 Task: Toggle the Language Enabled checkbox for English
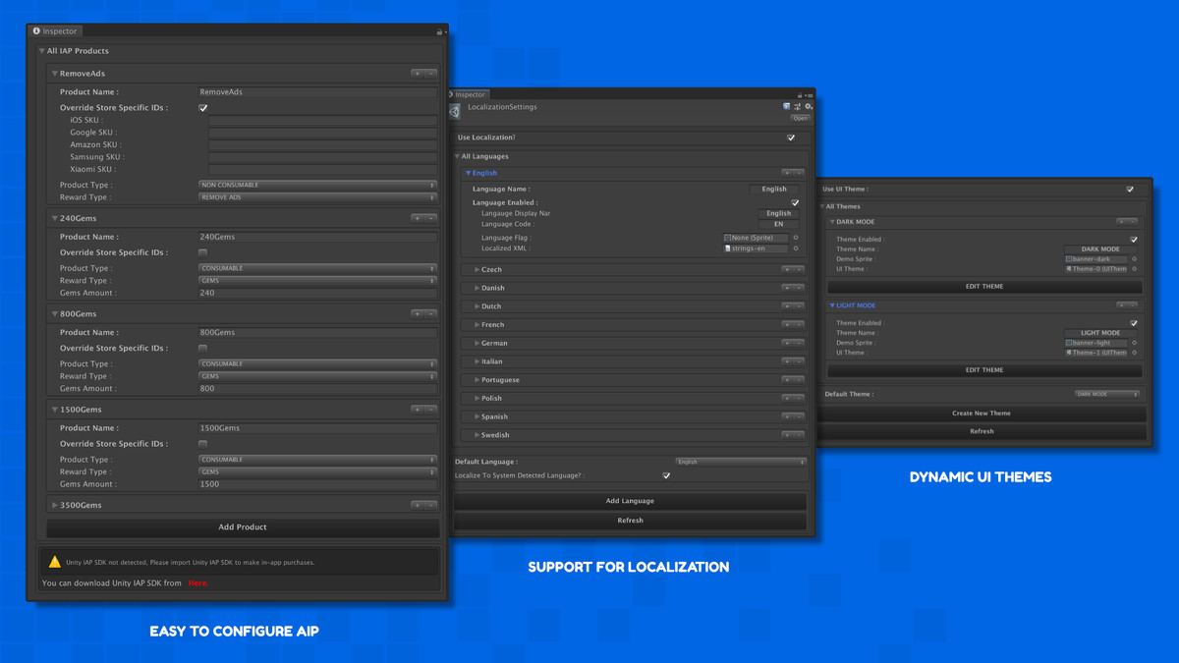[795, 202]
